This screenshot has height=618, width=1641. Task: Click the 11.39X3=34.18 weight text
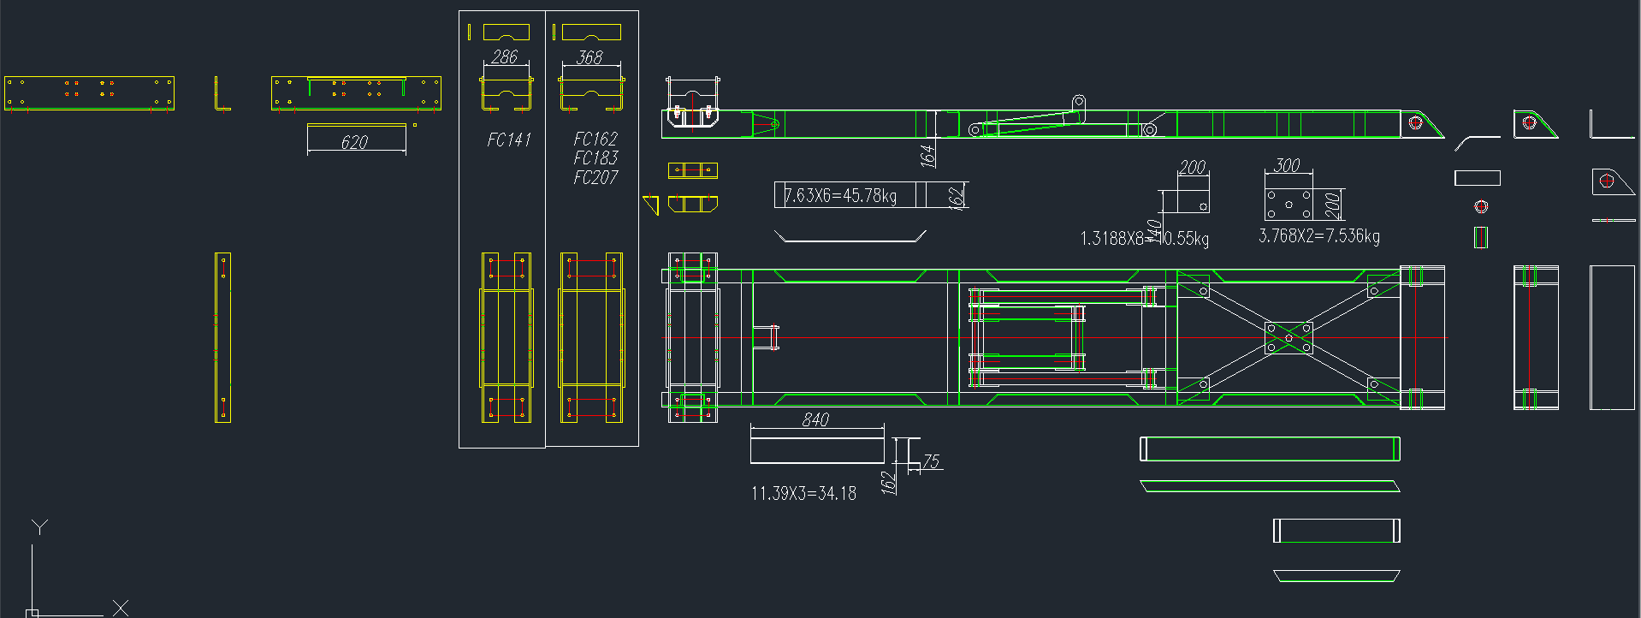click(803, 494)
